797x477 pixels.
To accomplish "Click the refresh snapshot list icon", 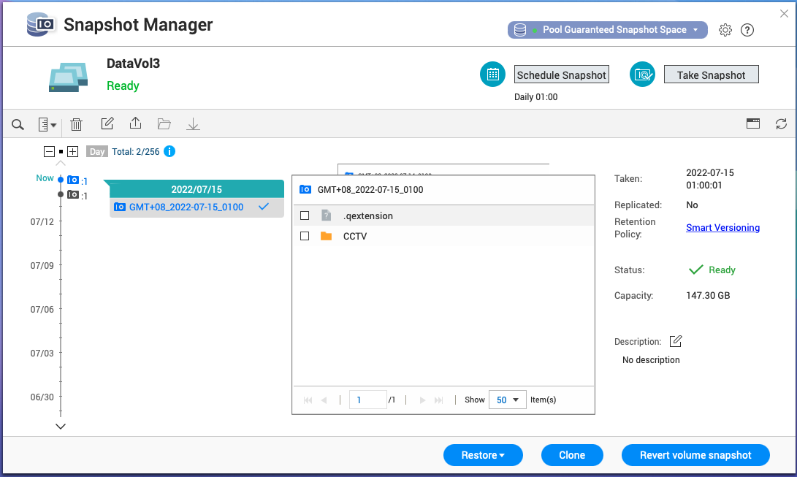I will tap(781, 123).
